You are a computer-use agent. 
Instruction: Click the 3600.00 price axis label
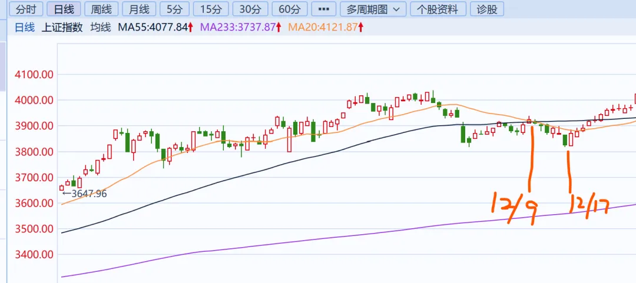tap(34, 203)
